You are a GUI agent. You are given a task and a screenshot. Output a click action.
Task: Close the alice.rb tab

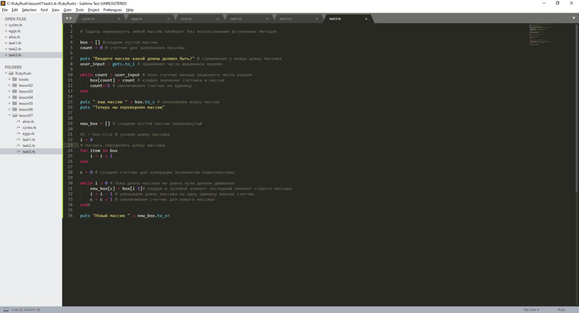click(218, 19)
